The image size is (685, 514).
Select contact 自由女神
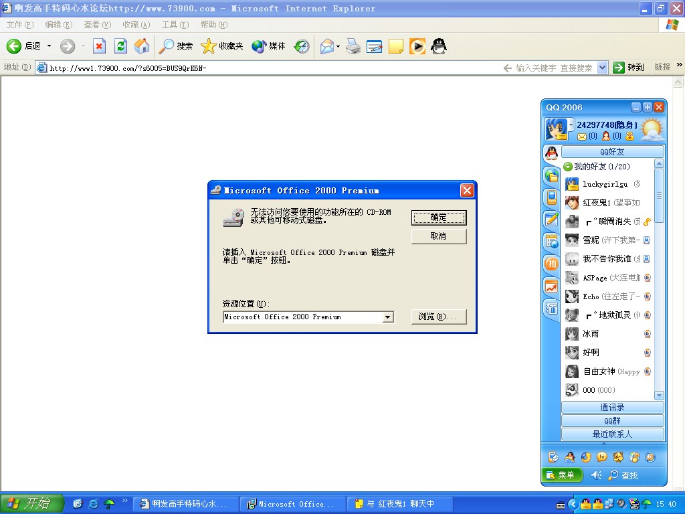coord(607,371)
